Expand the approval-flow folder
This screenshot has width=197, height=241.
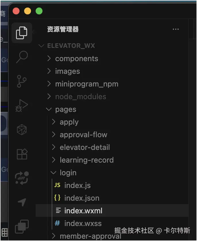[83, 135]
